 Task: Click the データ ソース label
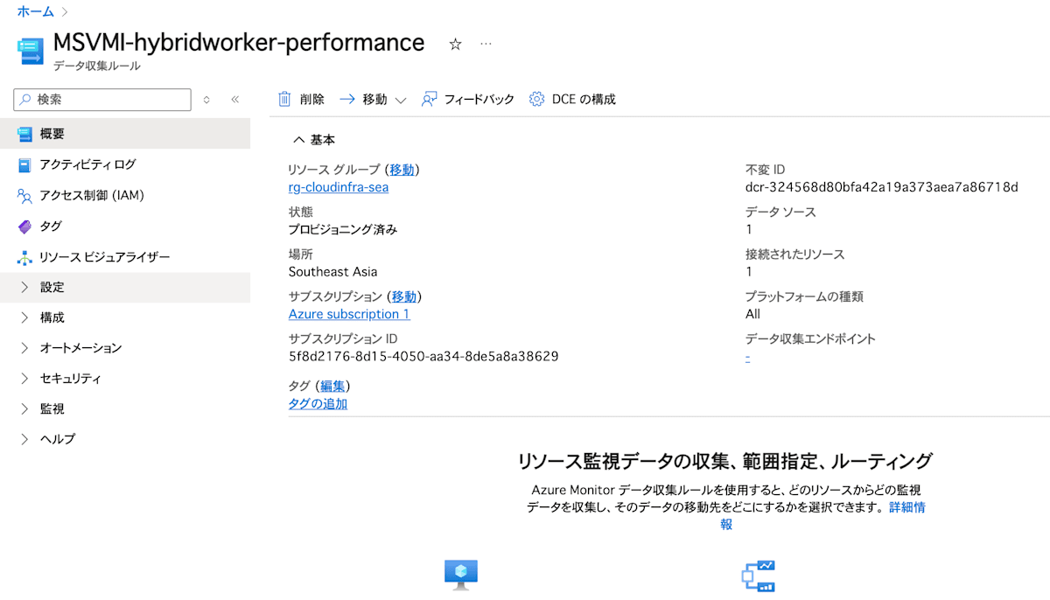[780, 212]
